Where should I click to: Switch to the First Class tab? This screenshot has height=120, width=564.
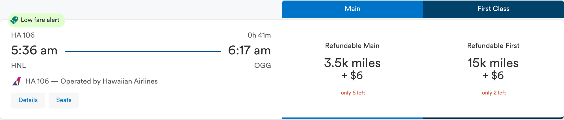493,9
